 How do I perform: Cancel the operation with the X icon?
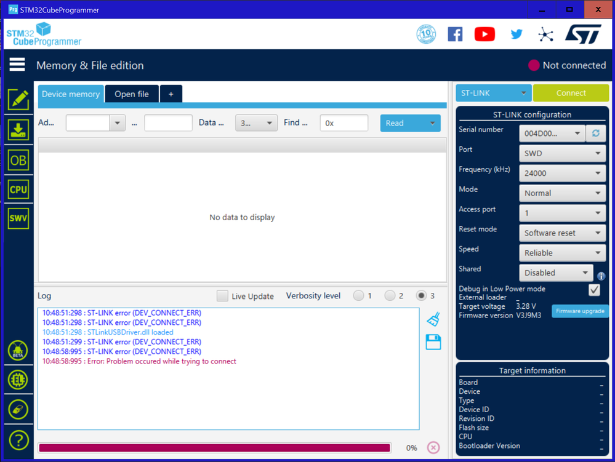pos(433,447)
